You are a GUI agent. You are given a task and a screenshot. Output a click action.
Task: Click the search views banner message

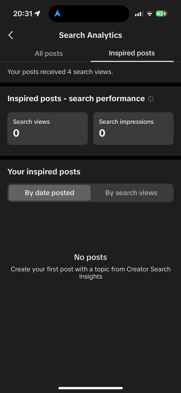[60, 72]
